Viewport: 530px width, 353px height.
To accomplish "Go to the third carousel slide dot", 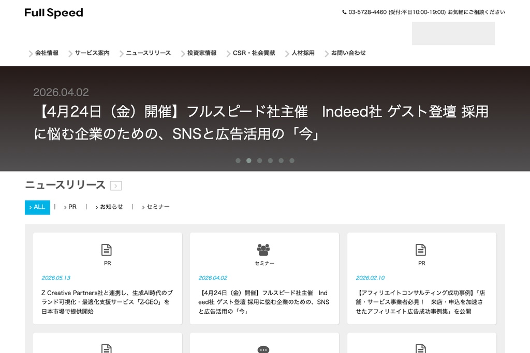I will click(x=260, y=161).
